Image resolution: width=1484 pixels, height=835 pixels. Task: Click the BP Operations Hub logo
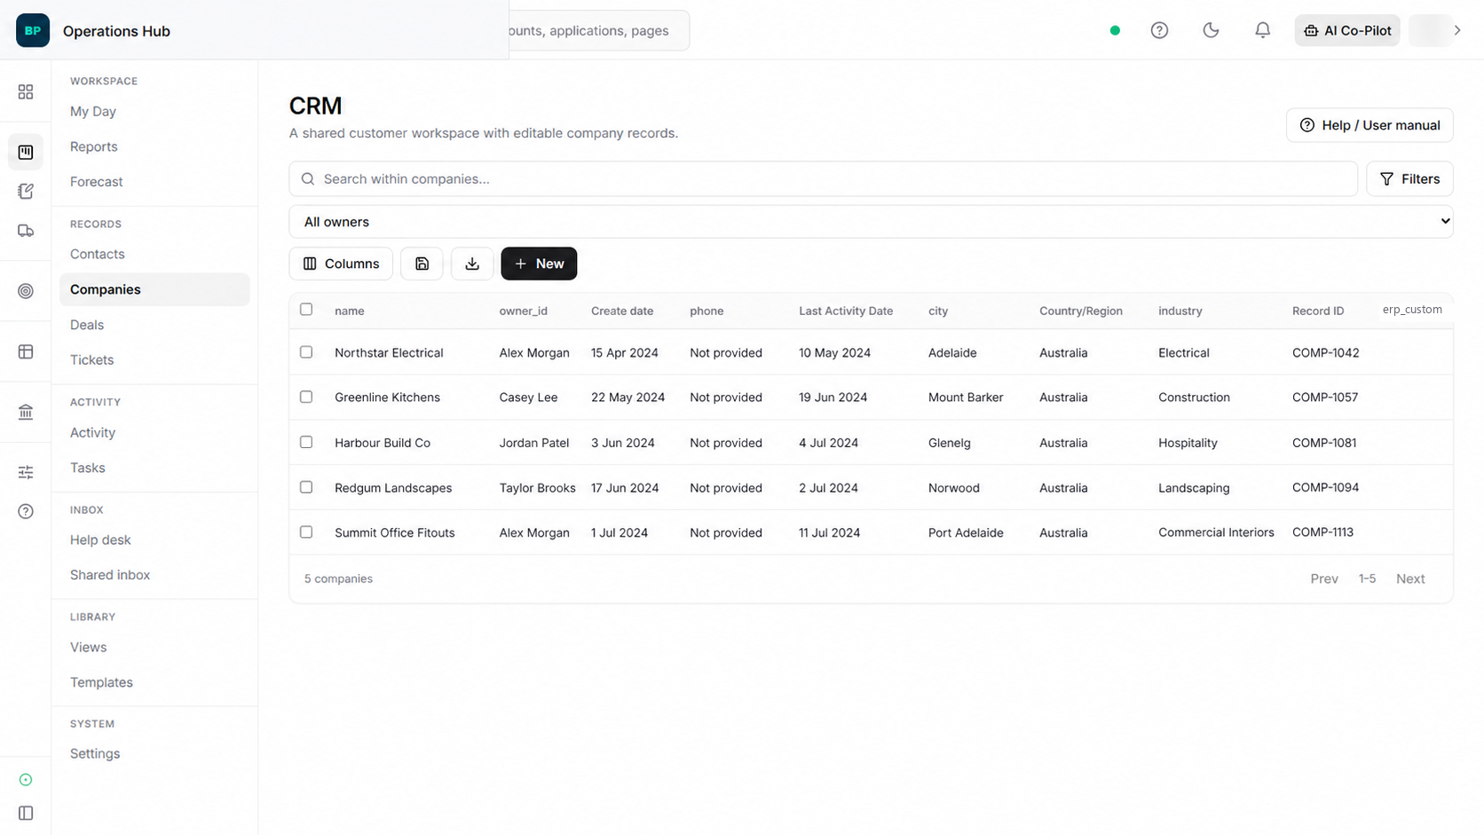(33, 30)
